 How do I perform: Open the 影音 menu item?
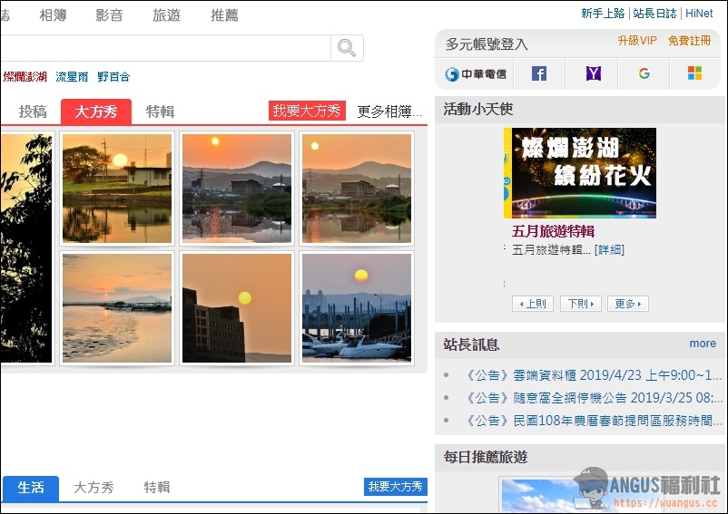pyautogui.click(x=109, y=15)
